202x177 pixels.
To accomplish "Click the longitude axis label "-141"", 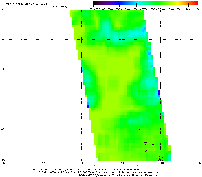I will click(121, 163).
